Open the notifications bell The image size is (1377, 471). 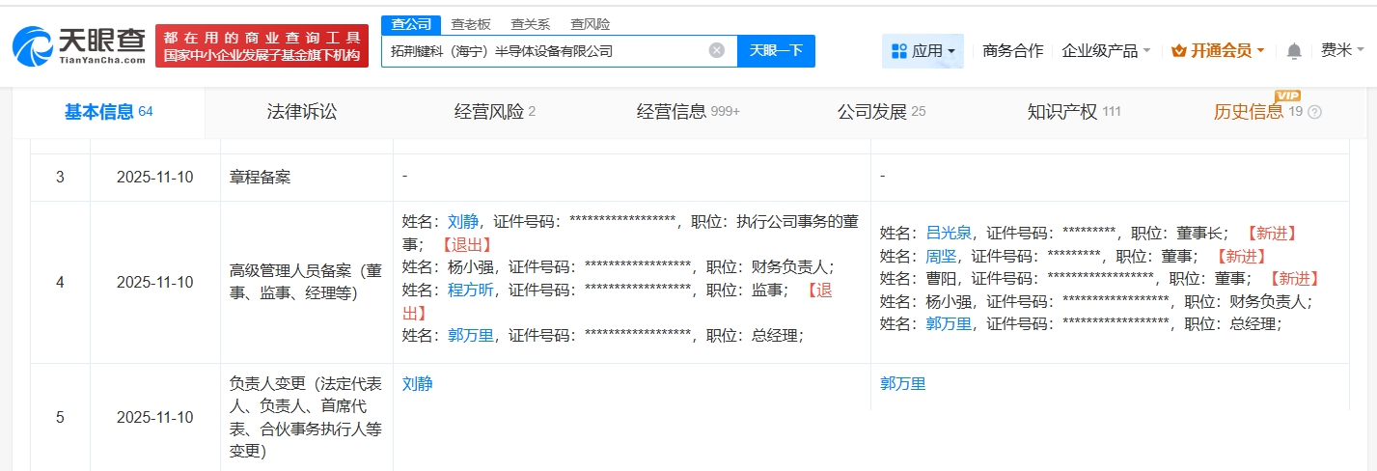1294,51
